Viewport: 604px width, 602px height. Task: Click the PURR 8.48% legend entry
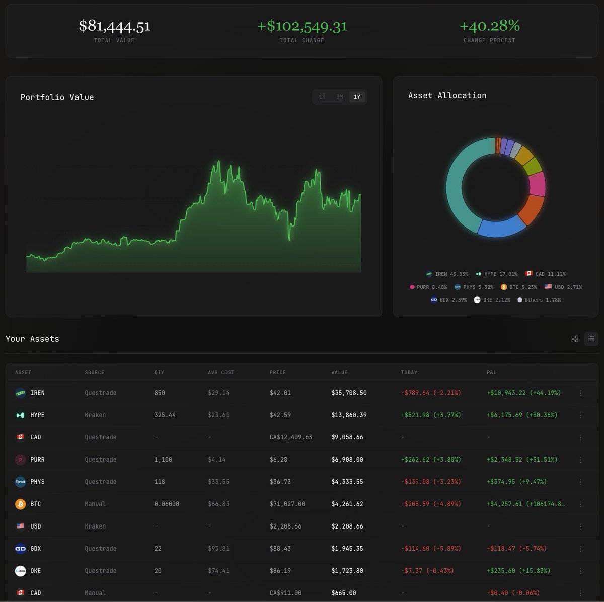point(428,287)
